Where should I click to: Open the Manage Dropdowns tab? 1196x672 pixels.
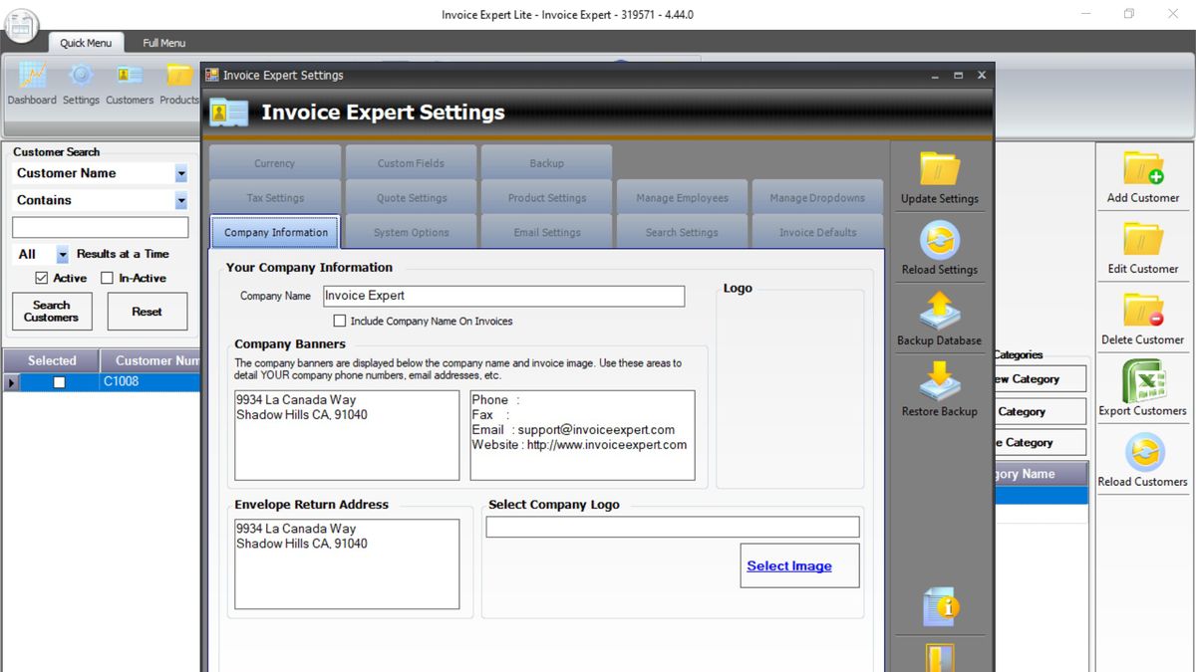click(x=817, y=197)
